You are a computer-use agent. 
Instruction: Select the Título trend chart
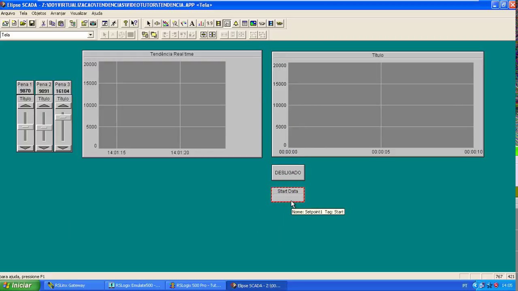tap(378, 104)
